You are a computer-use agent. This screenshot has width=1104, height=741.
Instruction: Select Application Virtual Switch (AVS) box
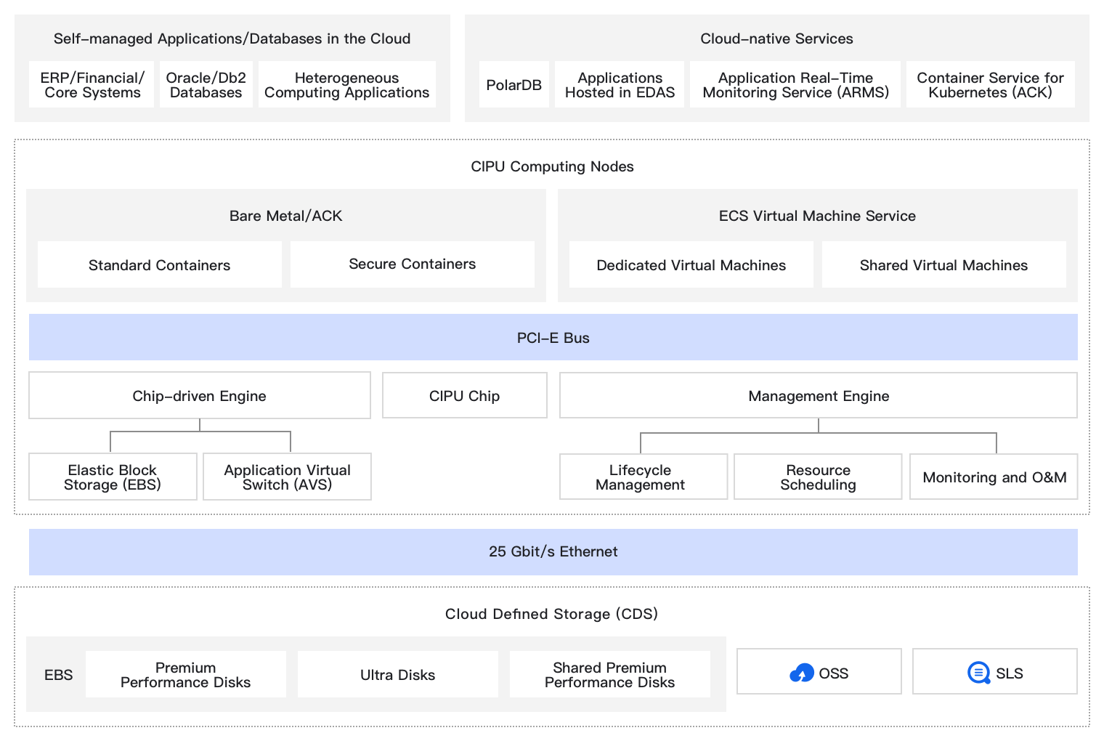[287, 477]
